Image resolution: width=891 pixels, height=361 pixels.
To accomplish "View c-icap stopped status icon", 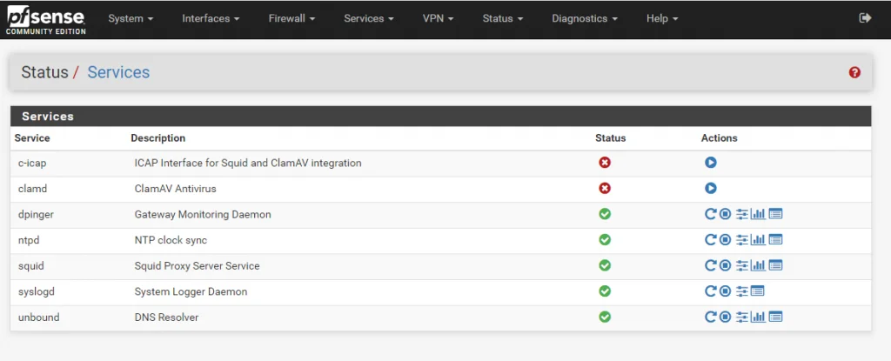I will point(605,163).
